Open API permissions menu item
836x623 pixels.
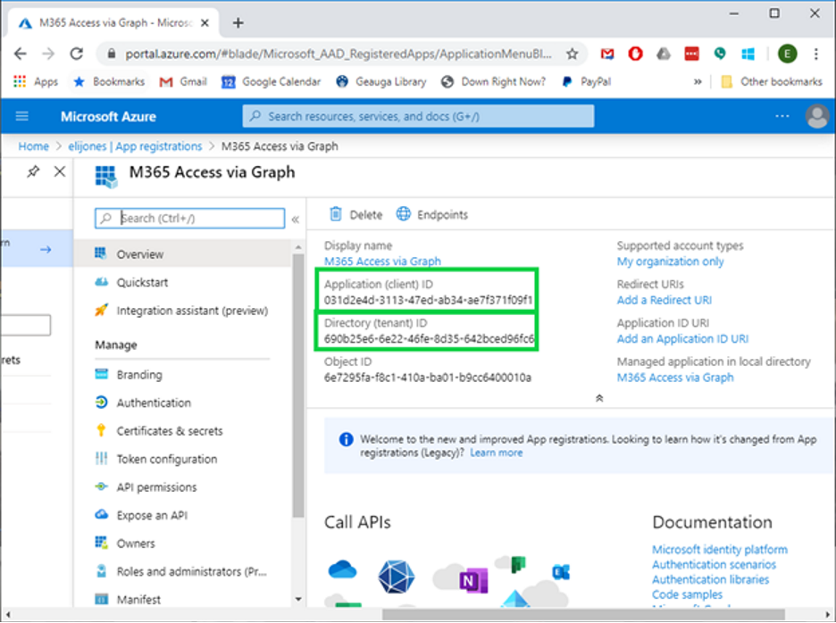click(x=156, y=487)
